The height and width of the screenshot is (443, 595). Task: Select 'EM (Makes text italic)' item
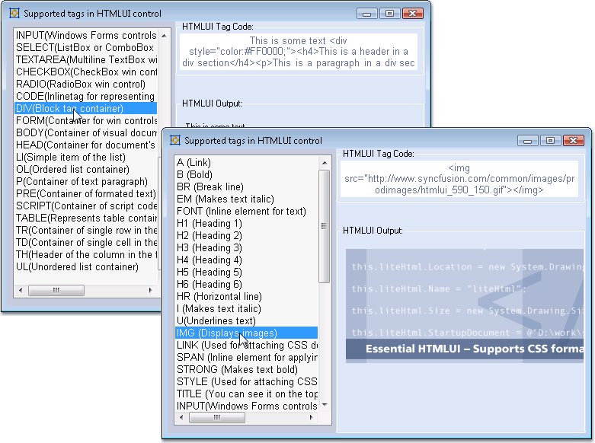tap(247, 199)
